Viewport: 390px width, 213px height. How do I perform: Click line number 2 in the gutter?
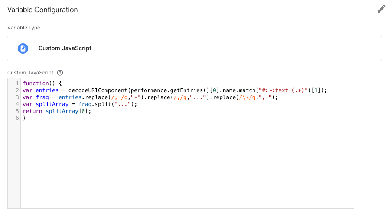coord(16,90)
